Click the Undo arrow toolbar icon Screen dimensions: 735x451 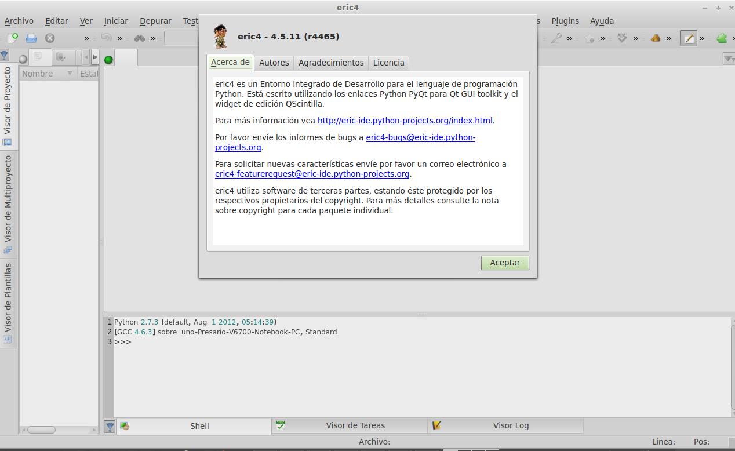107,38
